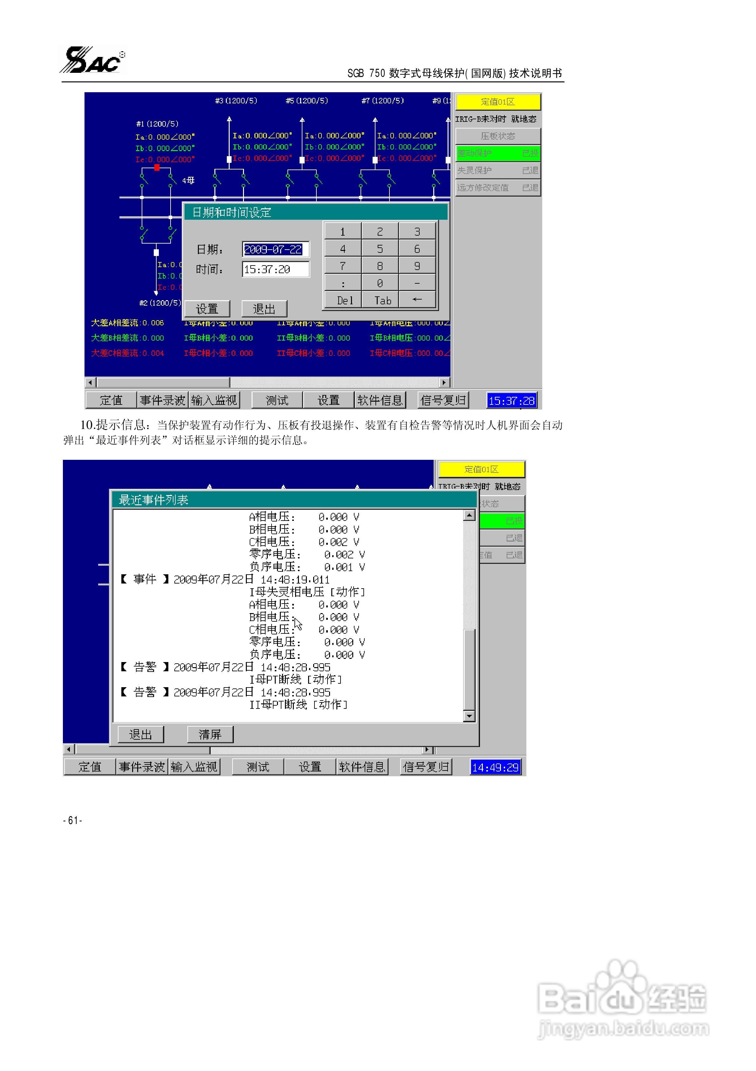756x1071 pixels.
Task: Open the yellow 定值01区 zone selector
Action: click(x=498, y=102)
